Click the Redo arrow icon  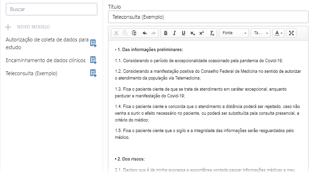coord(153,33)
